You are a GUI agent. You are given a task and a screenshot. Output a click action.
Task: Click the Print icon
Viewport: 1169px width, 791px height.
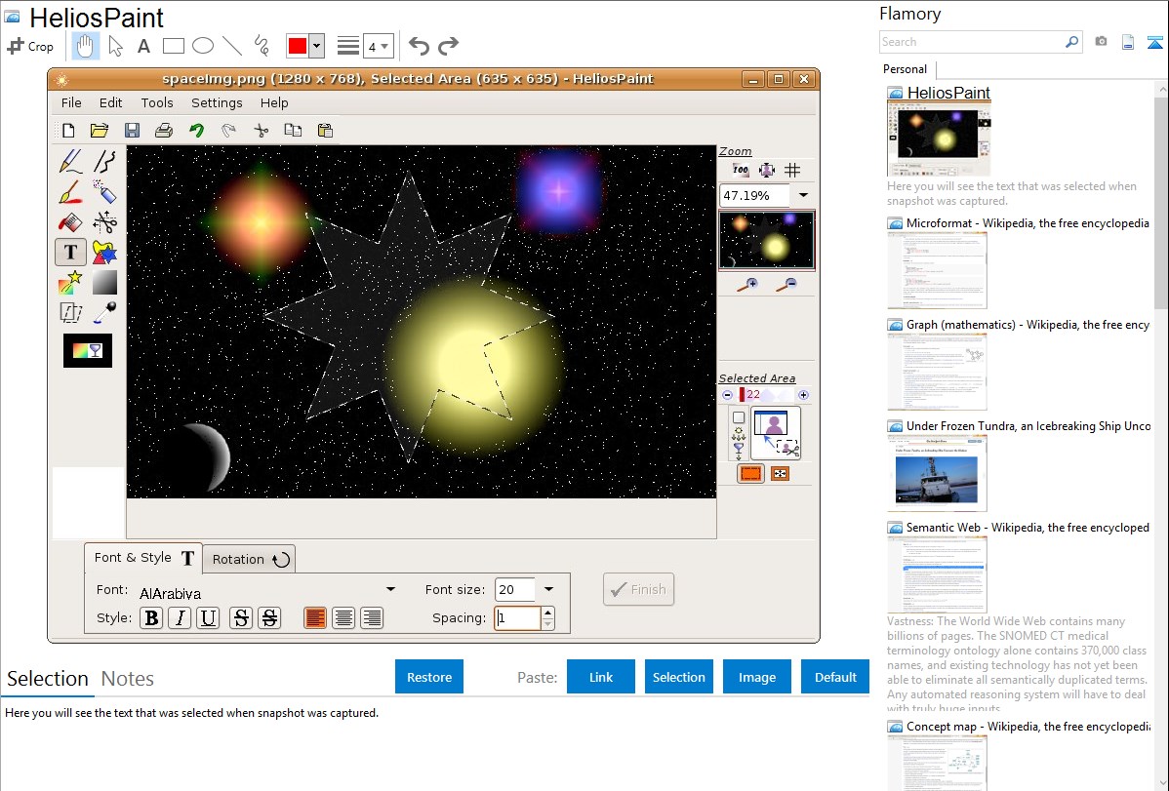coord(163,131)
